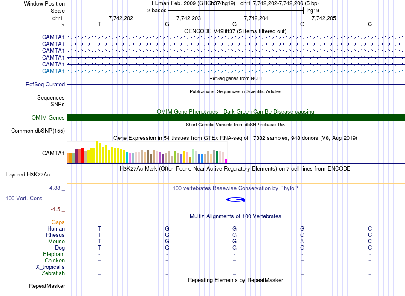The width and height of the screenshot is (405, 296).
Task: Open the Common dbSNP(155) track label
Action: (x=38, y=131)
